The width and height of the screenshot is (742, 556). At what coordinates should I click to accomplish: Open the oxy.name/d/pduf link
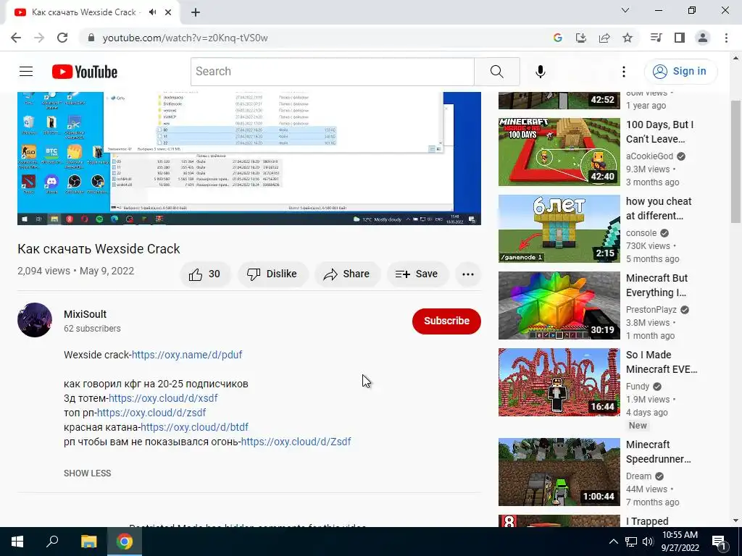point(187,355)
